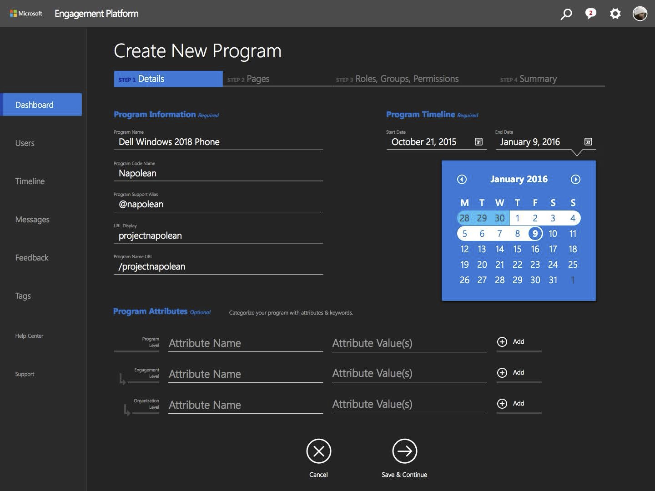This screenshot has height=491, width=655.
Task: Select January 10 in the calendar
Action: coord(553,234)
